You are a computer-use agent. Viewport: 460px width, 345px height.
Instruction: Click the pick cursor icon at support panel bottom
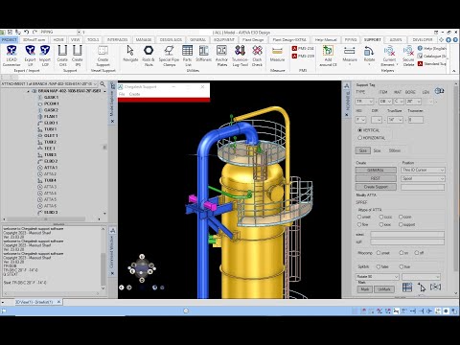[x=422, y=287]
